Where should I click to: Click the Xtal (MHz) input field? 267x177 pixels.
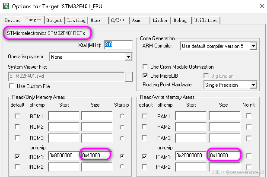[x=118, y=45]
